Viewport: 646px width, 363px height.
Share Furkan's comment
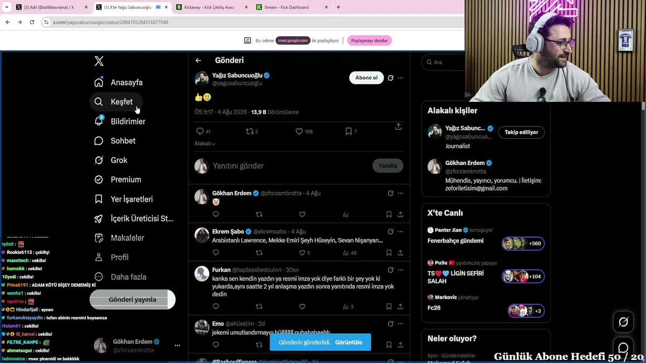tap(400, 306)
